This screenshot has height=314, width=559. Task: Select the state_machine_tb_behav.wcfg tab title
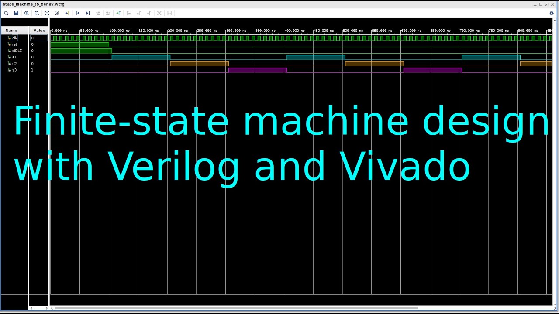(34, 4)
